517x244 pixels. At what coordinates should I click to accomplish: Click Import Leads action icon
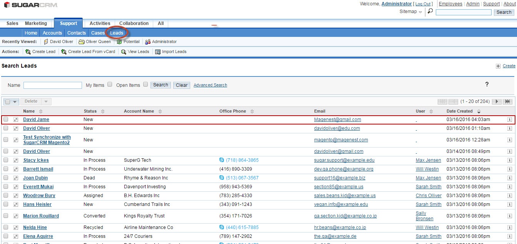coord(158,51)
